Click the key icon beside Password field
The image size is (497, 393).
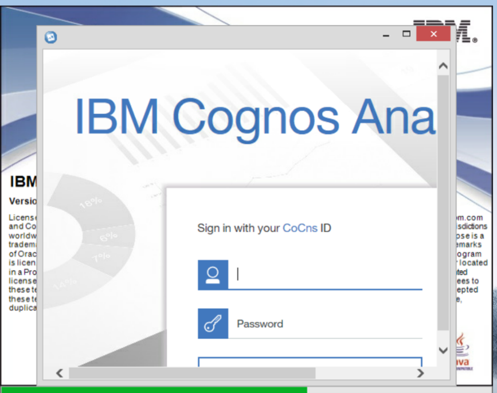point(213,323)
